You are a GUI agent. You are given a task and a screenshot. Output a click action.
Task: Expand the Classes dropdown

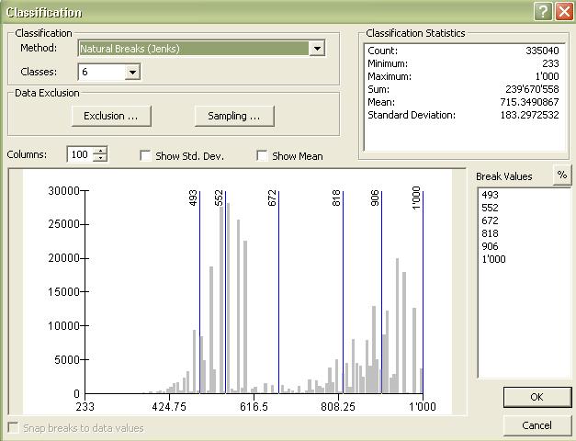point(132,72)
